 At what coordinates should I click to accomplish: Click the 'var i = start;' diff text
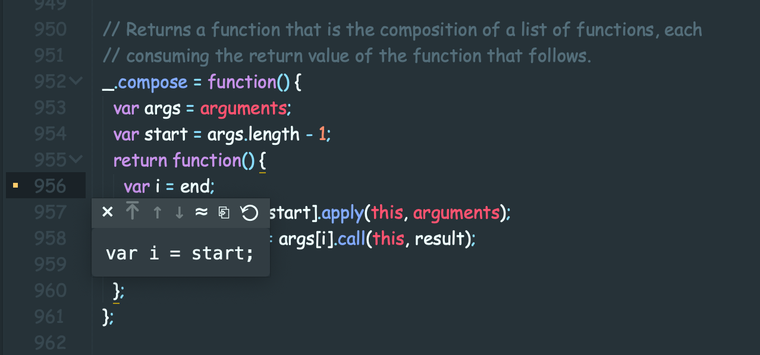pos(180,253)
